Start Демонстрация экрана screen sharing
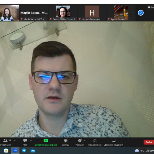Screen dimensions: 154x154 46,142
